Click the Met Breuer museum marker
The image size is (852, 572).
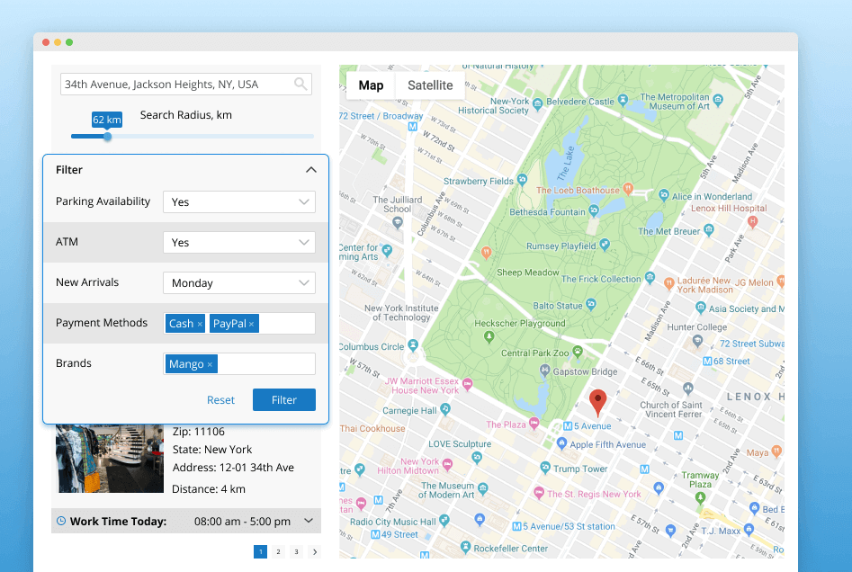pos(709,230)
